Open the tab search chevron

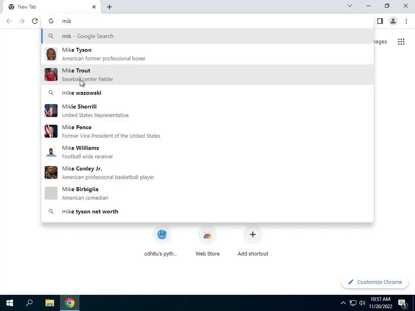[350, 6]
